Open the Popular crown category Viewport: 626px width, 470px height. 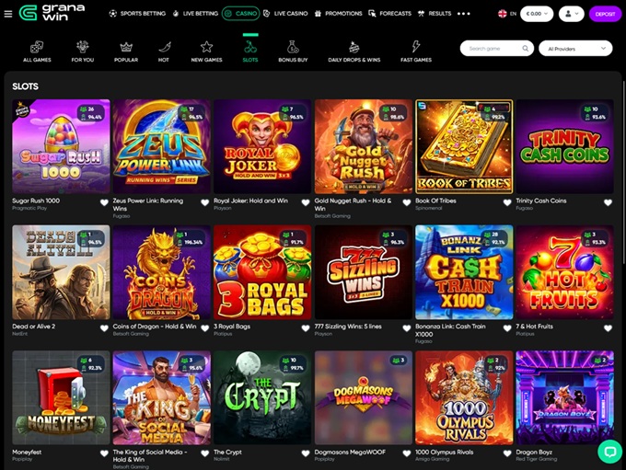pos(126,47)
